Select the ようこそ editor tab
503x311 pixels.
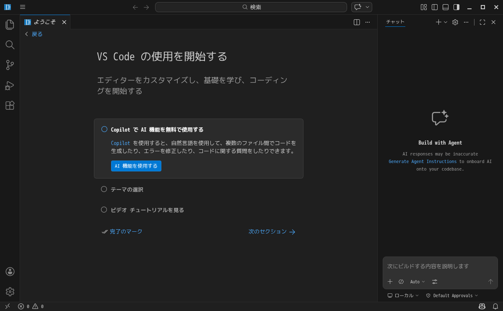(44, 22)
